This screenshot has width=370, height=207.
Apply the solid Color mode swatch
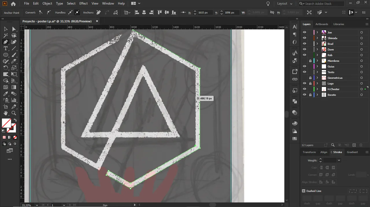pos(4,137)
